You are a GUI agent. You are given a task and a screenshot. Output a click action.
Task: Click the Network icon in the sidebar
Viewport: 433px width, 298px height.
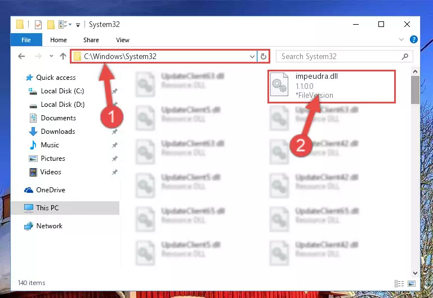coord(29,226)
